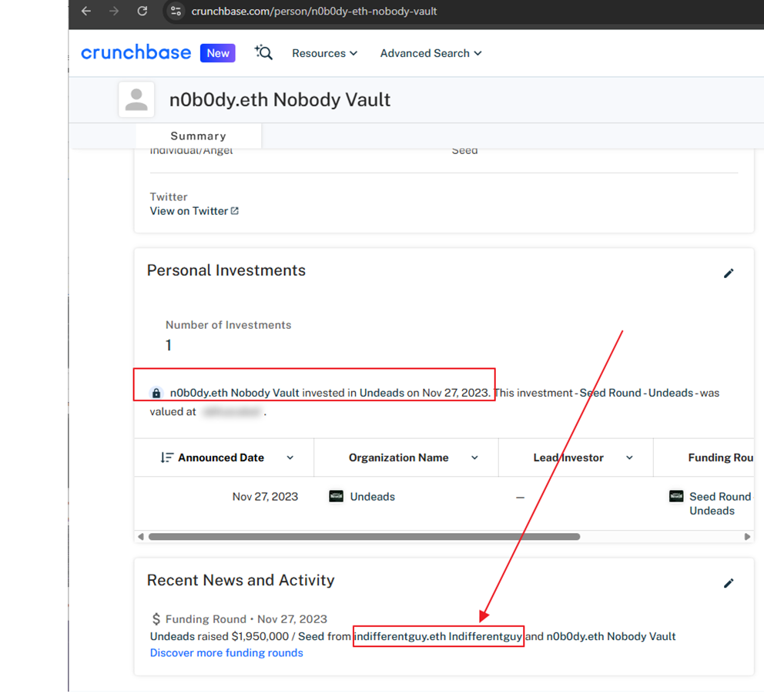This screenshot has height=694, width=764.
Task: Open the Organization Name column dropdown chevron
Action: pos(474,458)
